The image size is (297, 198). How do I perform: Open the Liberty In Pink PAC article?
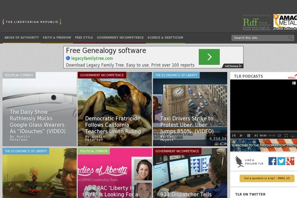click(x=112, y=192)
